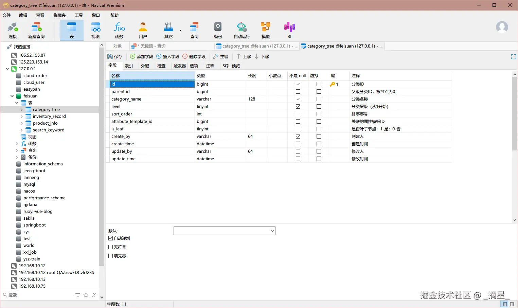Image resolution: width=518 pixels, height=308 pixels.
Task: Switch to the 对象 tab
Action: (118, 46)
